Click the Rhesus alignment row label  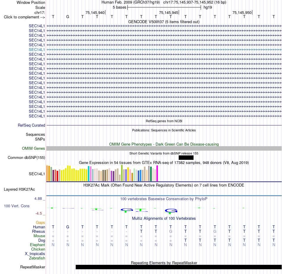(39, 231)
